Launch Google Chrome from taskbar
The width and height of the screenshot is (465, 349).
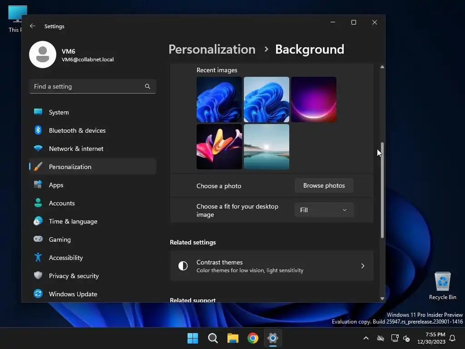pos(253,338)
